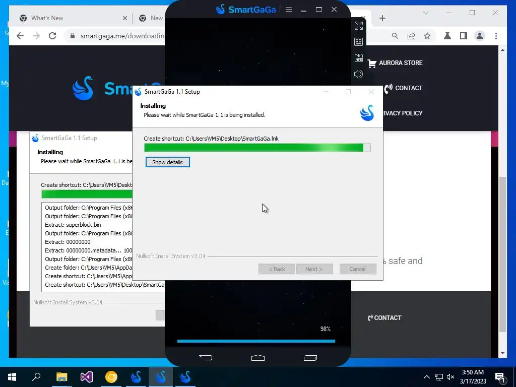Click the first SmartGaGa taskbar icon

click(136, 377)
